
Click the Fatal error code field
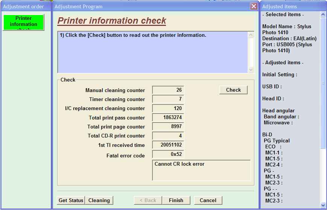pyautogui.click(x=168, y=154)
